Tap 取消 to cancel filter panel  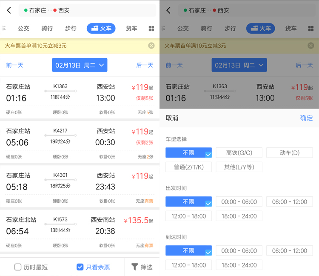(172, 118)
